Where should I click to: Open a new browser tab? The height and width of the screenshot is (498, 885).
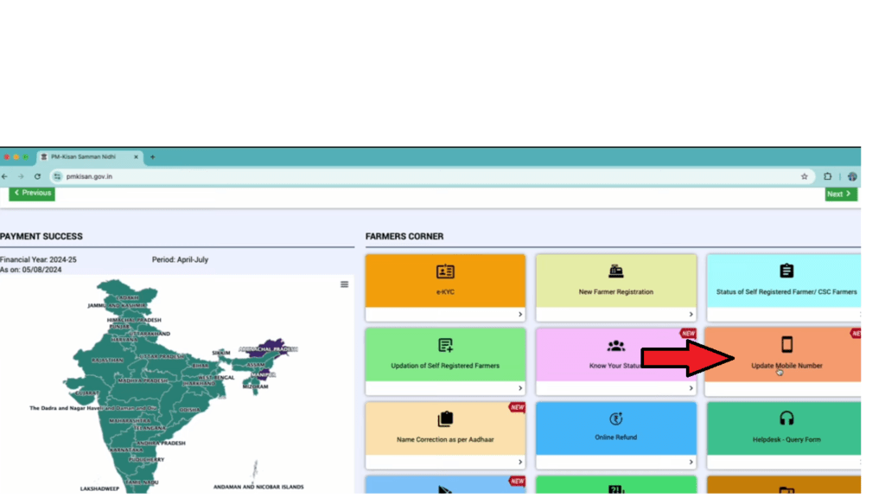[x=152, y=157]
